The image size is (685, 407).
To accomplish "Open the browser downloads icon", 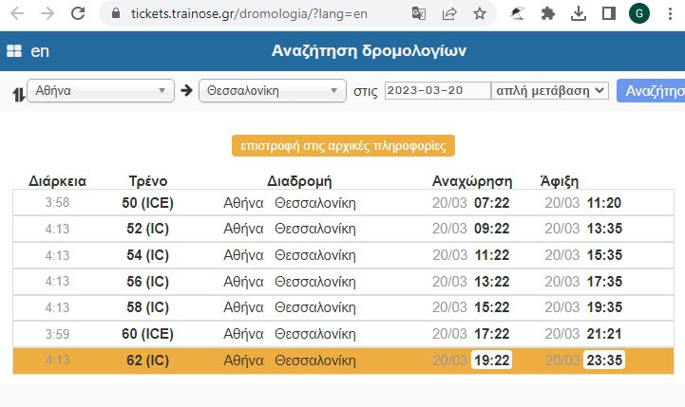I will pos(579,14).
